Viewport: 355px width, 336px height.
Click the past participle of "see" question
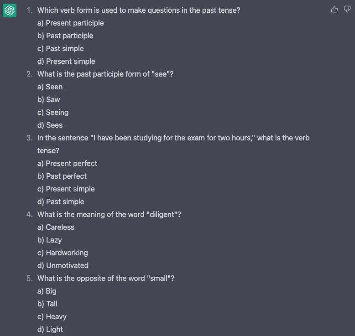(x=105, y=74)
